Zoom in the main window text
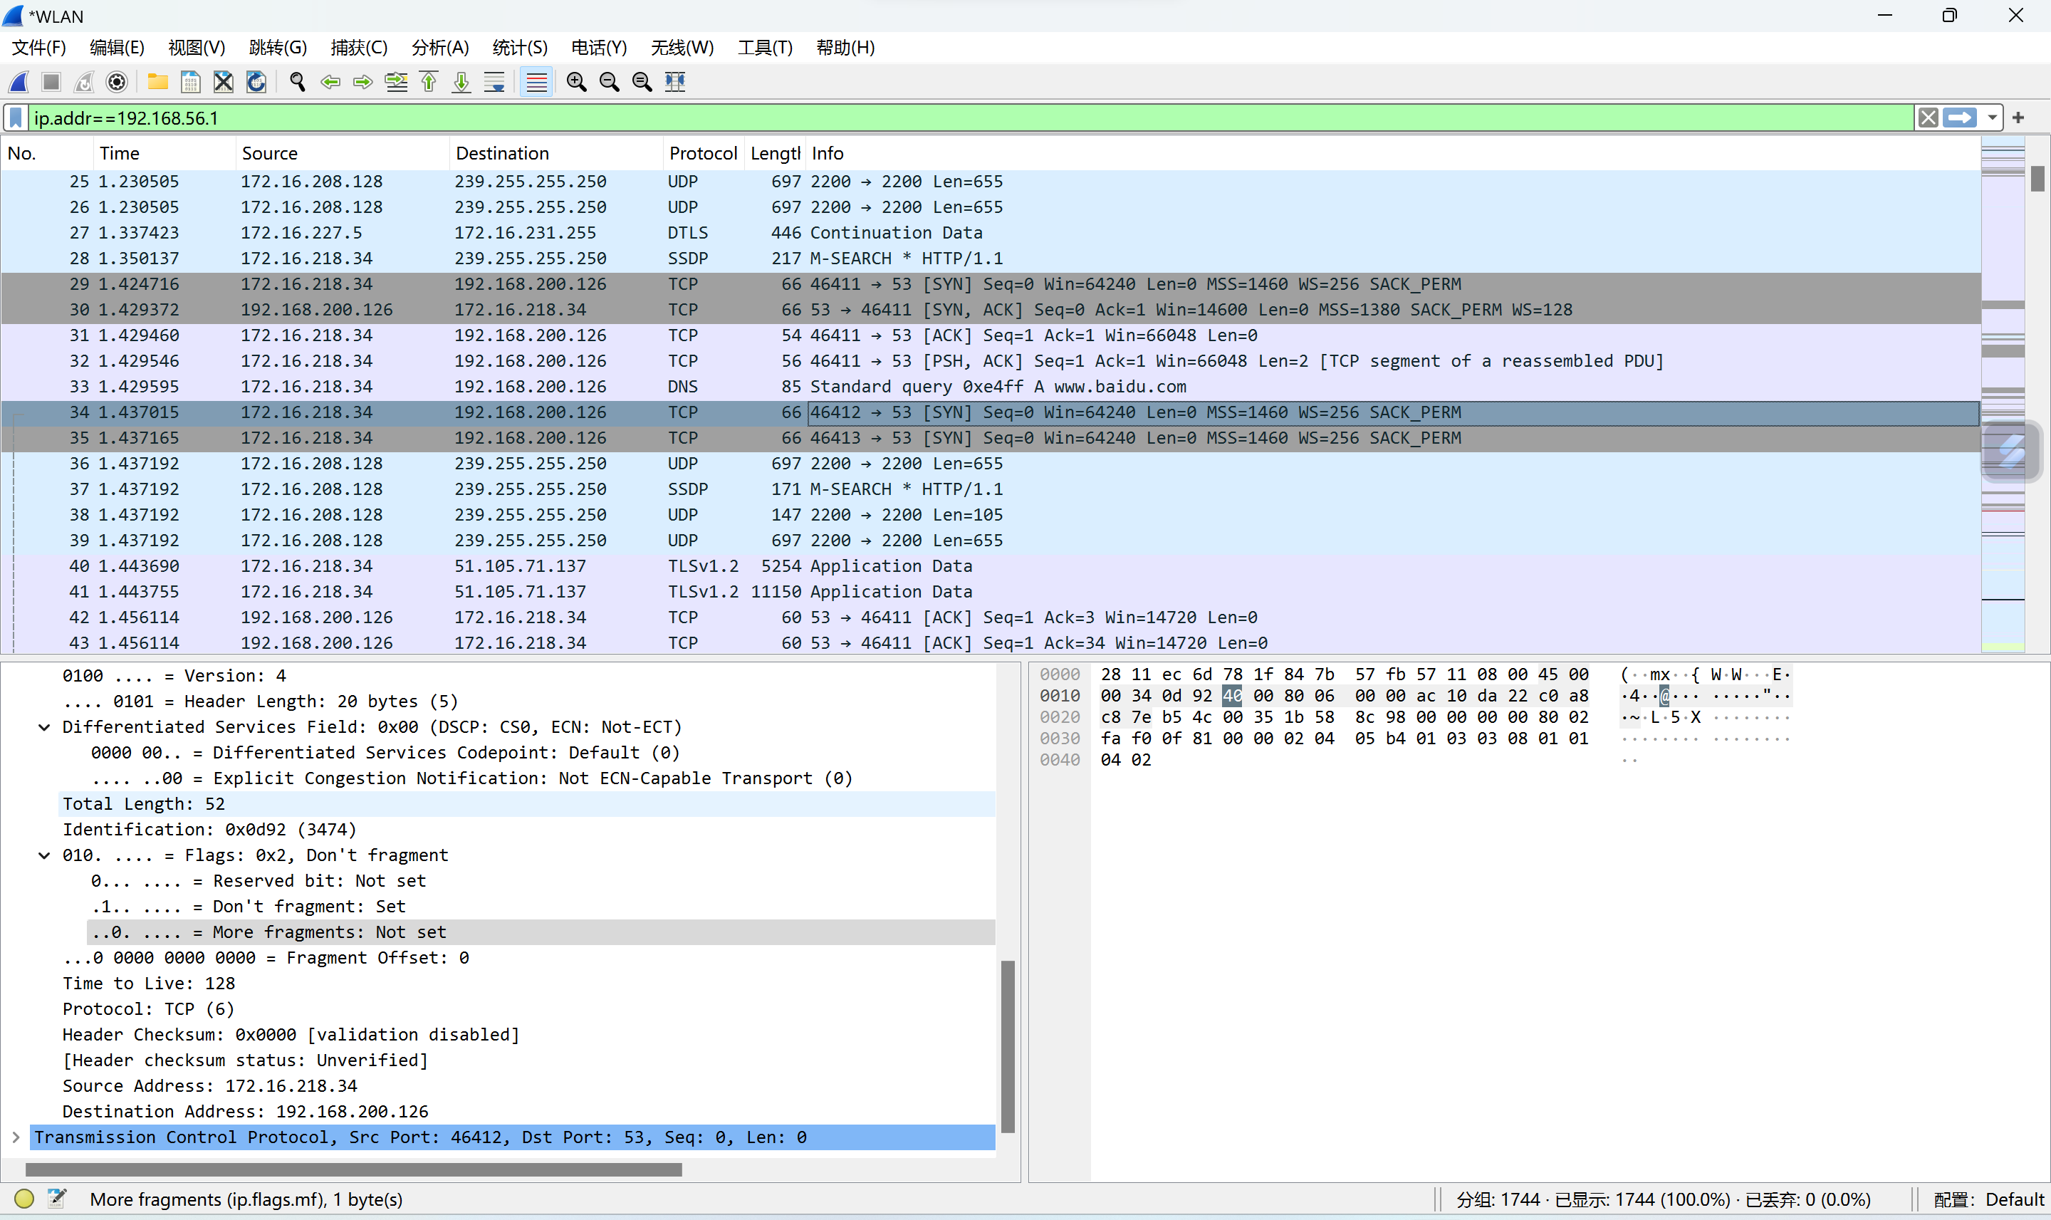 [576, 81]
